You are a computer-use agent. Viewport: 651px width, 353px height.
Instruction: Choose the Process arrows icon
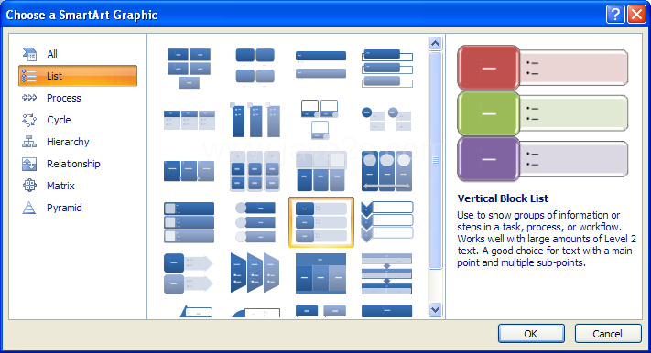(x=29, y=98)
